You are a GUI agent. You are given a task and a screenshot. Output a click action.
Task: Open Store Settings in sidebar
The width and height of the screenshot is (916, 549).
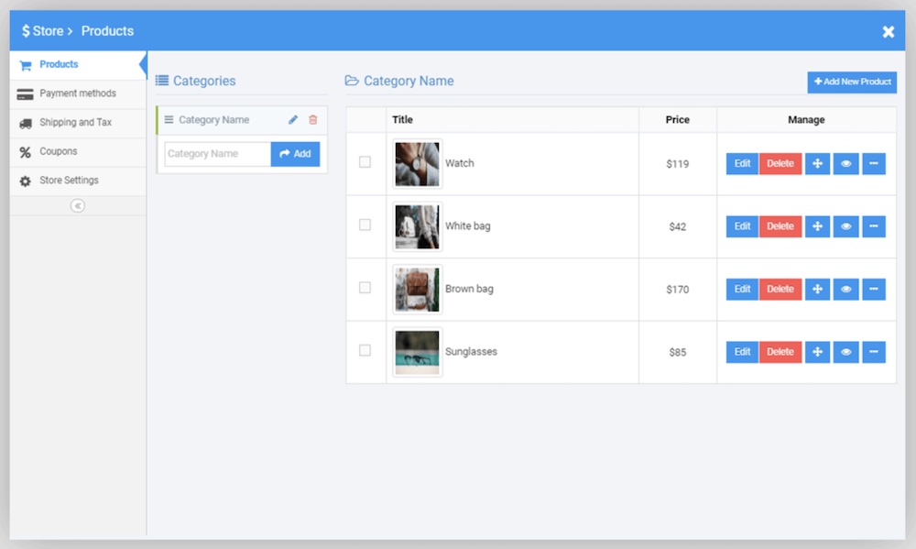coord(78,181)
